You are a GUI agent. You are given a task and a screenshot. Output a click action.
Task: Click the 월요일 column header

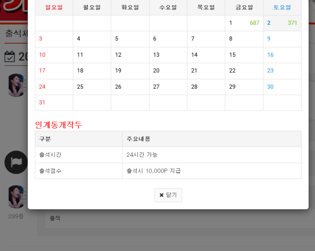pos(92,7)
